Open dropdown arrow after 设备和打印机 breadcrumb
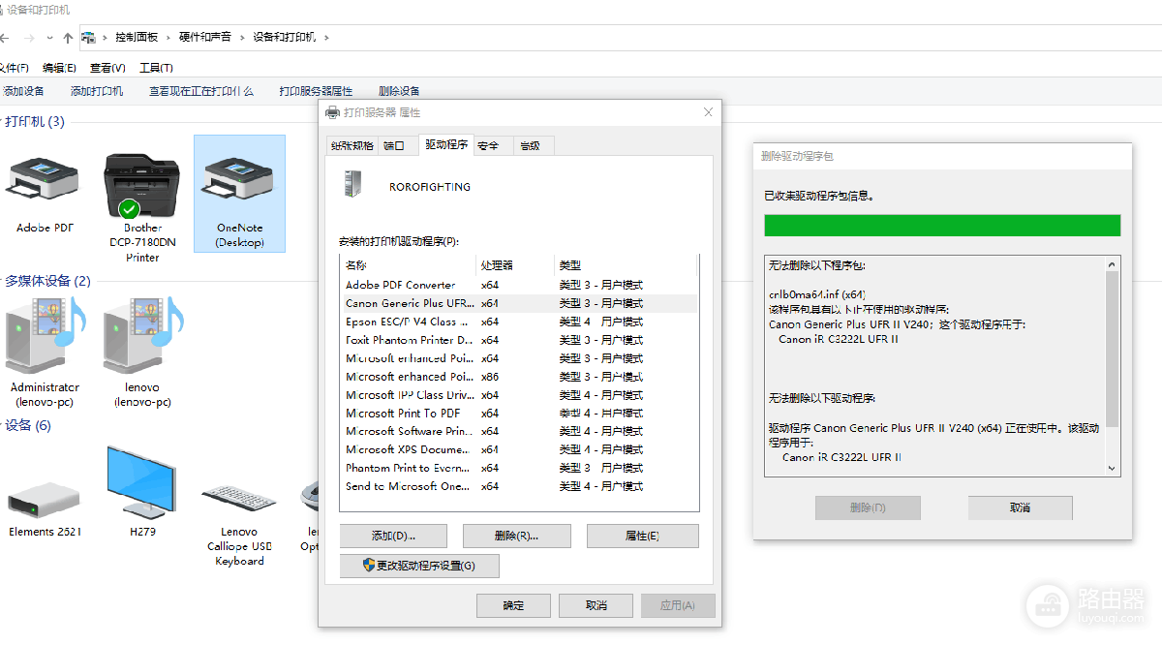The height and width of the screenshot is (645, 1162). (x=326, y=38)
